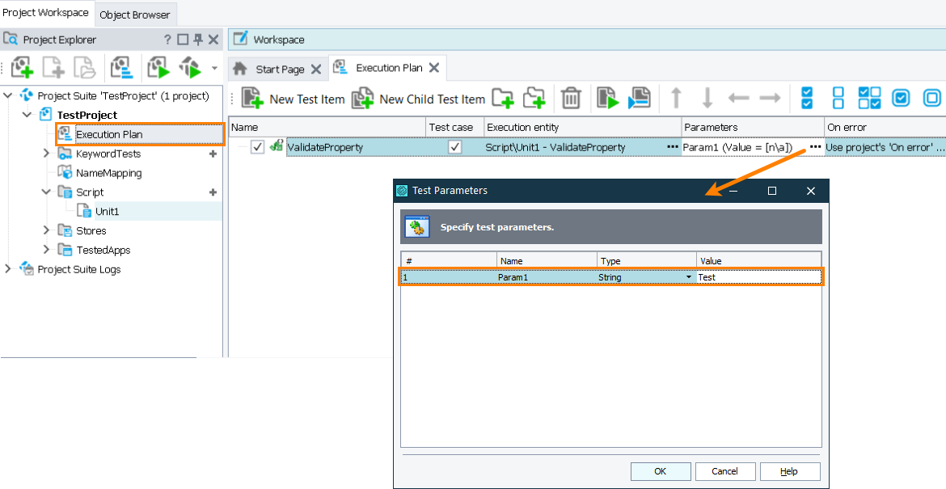Image resolution: width=946 pixels, height=489 pixels.
Task: Run the selected test item
Action: (x=607, y=98)
